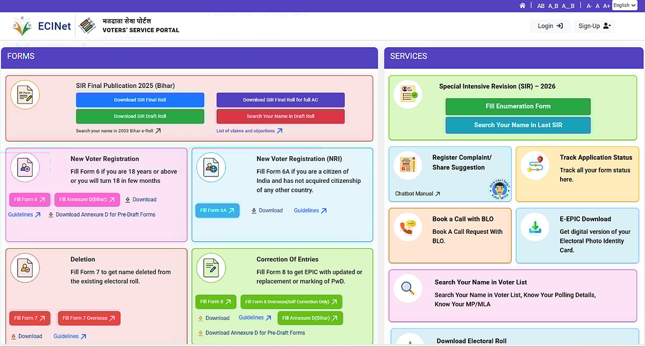Screen dimensions: 645x347
Task: Increase font size with A+ button
Action: 606,6
